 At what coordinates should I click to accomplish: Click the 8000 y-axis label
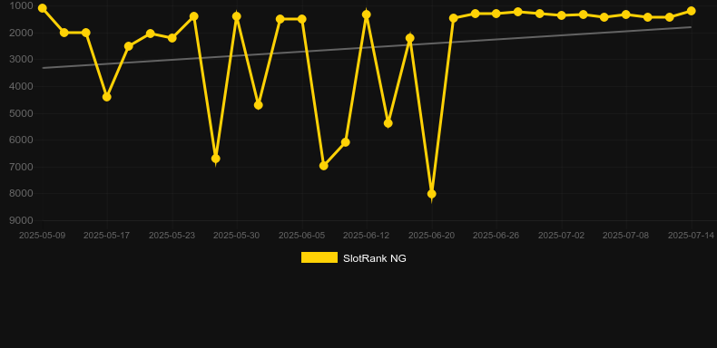(22, 194)
